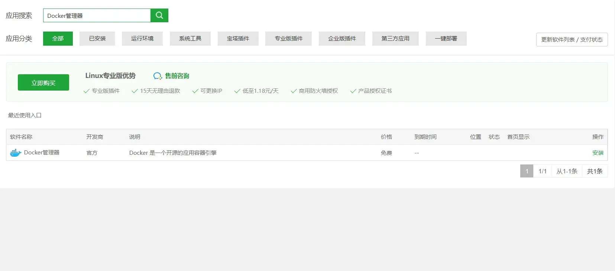
Task: Click the 产品授权证书 benefit text
Action: (375, 91)
